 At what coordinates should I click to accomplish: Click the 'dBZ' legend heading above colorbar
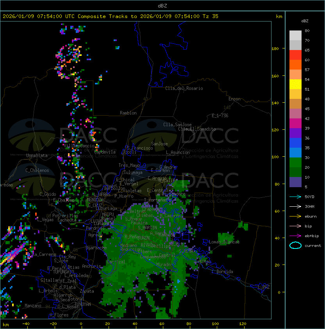[305, 21]
